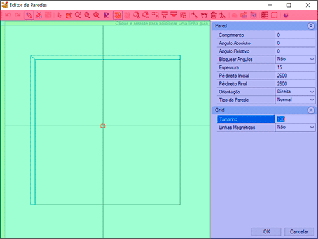Click the trash can delete icon
This screenshot has height=239, width=318.
(x=214, y=15)
